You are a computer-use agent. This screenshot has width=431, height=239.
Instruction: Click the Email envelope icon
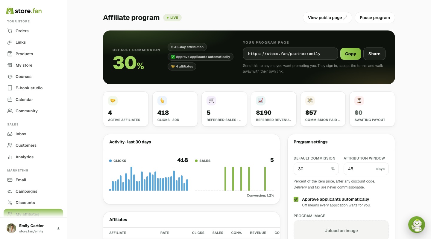point(10,180)
